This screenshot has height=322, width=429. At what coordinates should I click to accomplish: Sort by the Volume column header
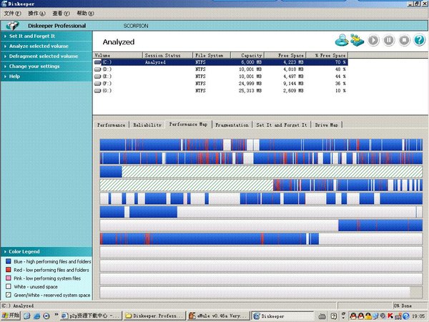coord(118,55)
